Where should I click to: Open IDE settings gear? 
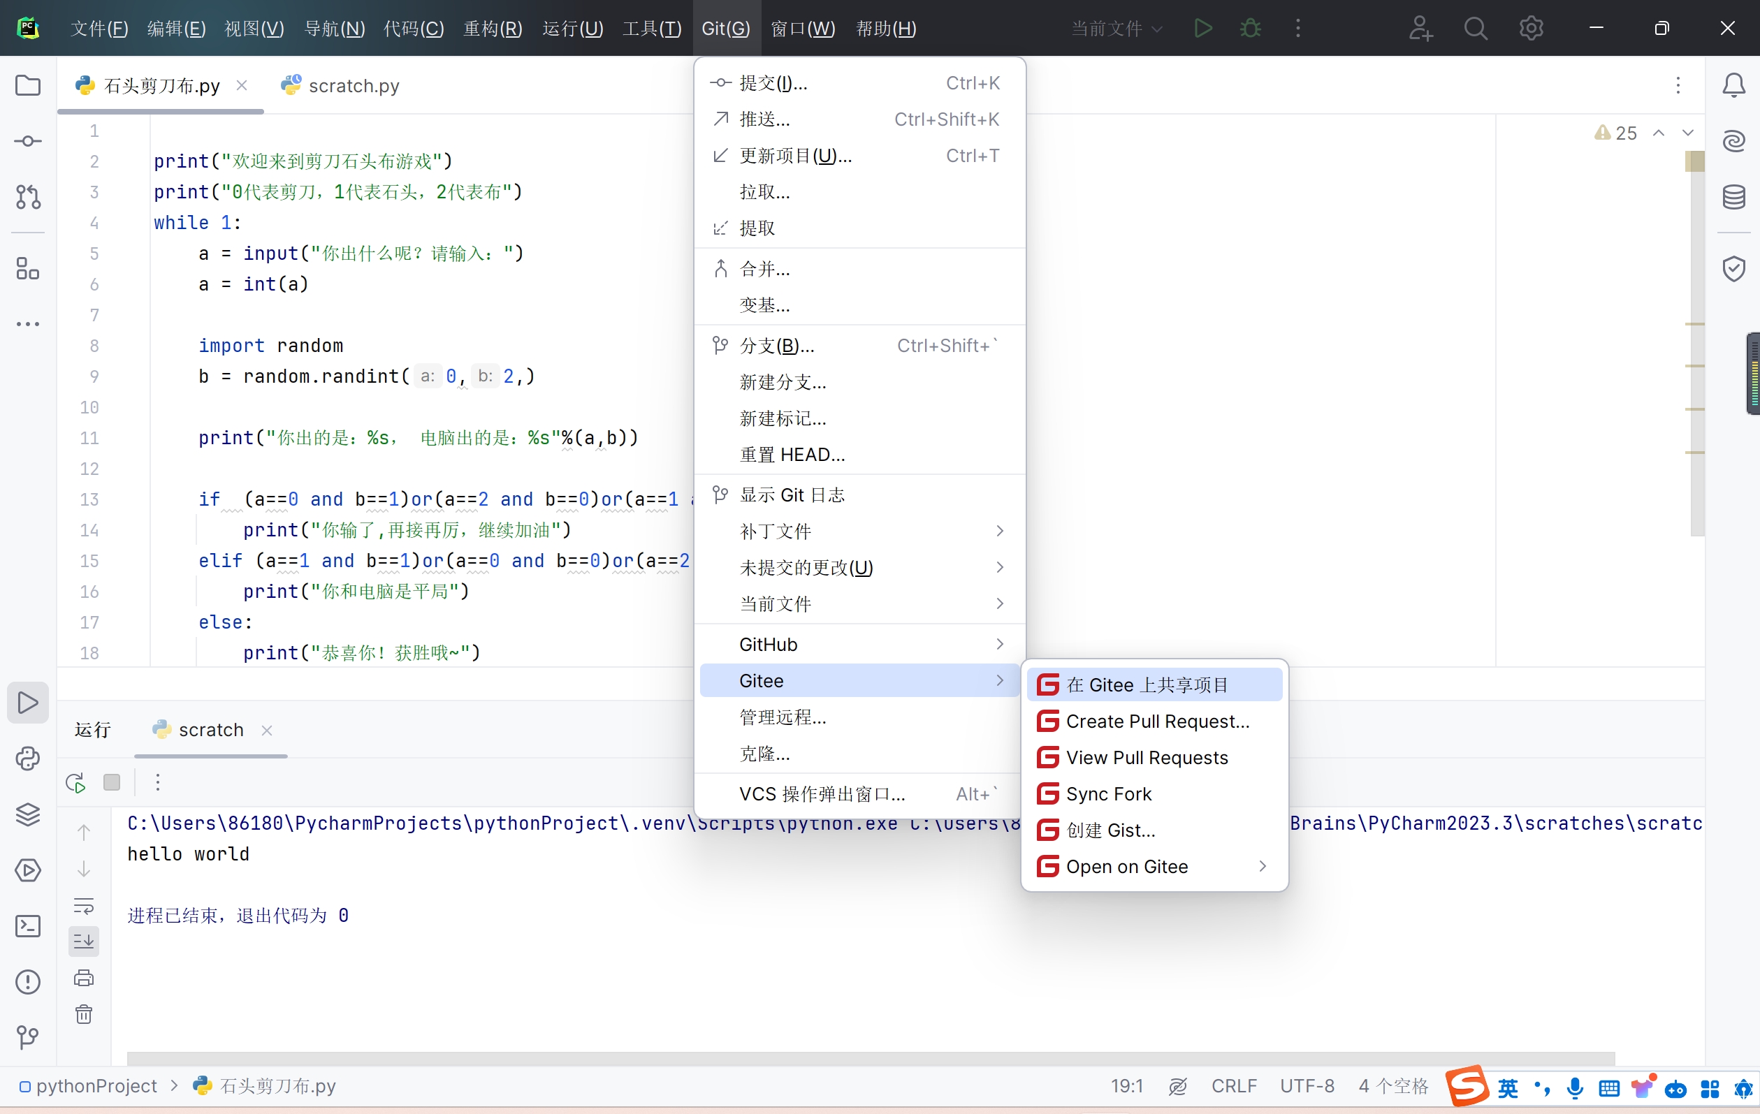(1532, 29)
